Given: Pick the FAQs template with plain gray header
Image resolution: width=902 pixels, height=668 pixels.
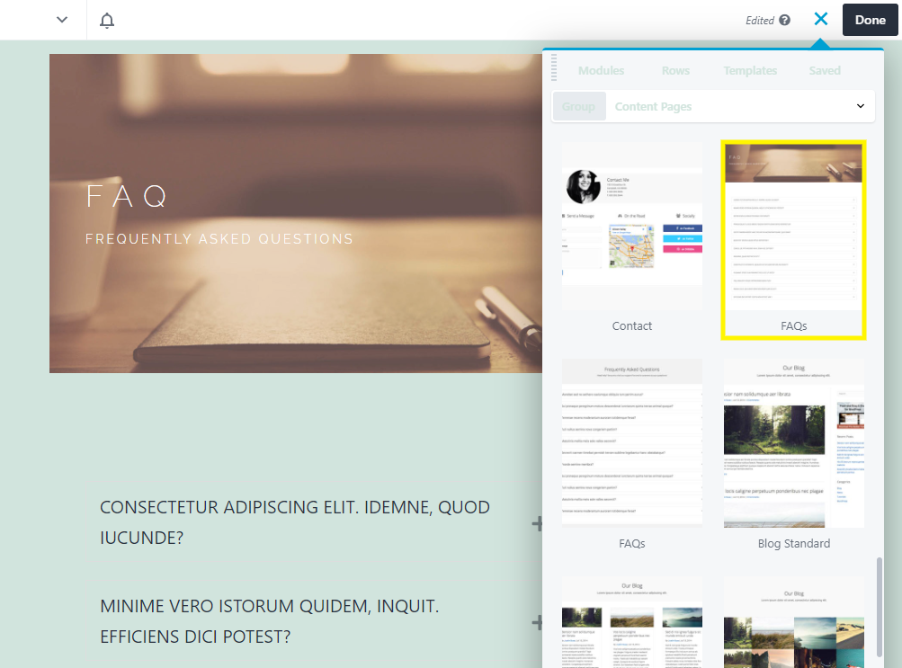Looking at the screenshot, I should pyautogui.click(x=632, y=442).
